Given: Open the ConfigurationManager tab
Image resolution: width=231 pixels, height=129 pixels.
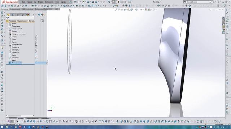Looking at the screenshot, I should 18,15.
